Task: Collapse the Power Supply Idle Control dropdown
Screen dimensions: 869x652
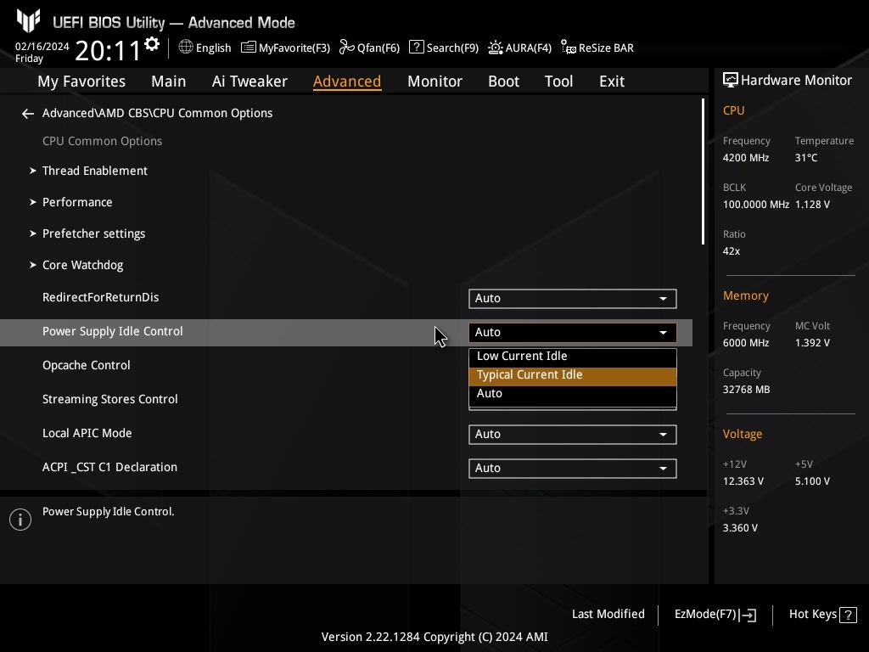Action: 573,332
